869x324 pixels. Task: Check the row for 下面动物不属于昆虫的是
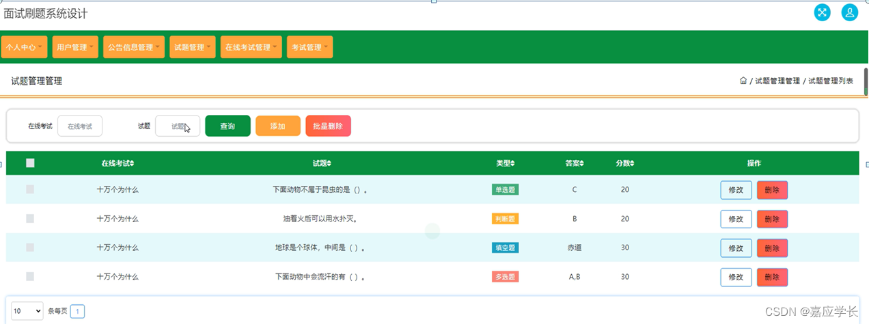pyautogui.click(x=30, y=189)
